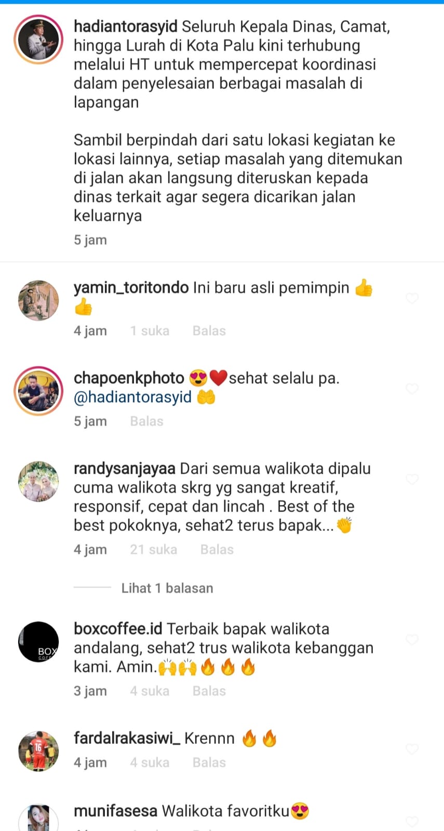
Task: Expand replies via Lihat 1 balasan
Action: coord(167,588)
